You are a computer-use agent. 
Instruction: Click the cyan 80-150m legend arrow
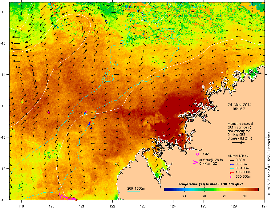coord(232,169)
